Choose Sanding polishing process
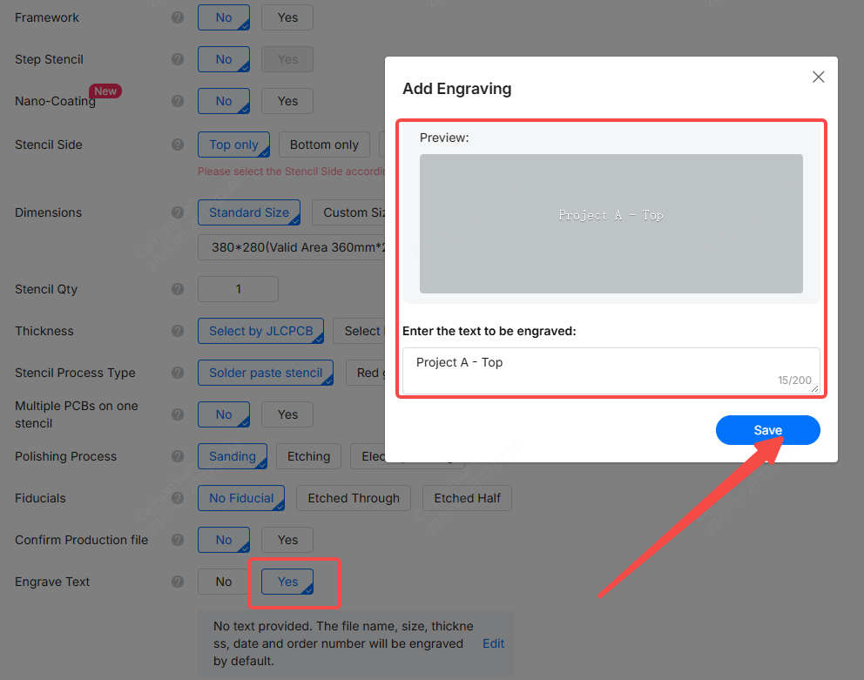Screen dimensions: 864x680 click(233, 457)
